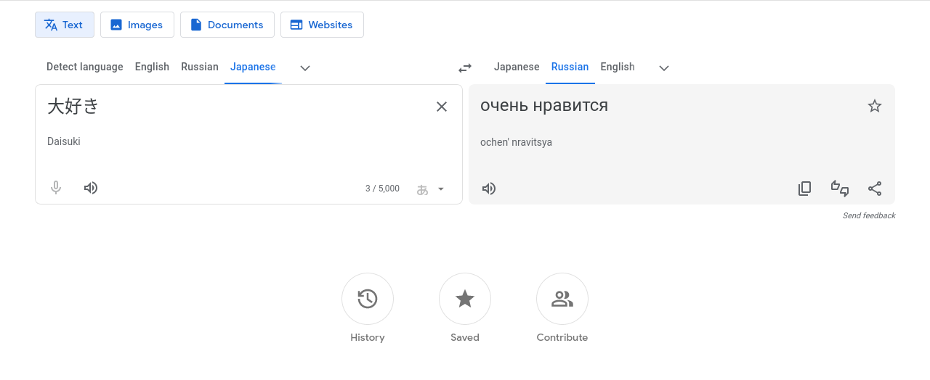The height and width of the screenshot is (380, 930).
Task: Start voice input with microphone
Action: tap(56, 189)
